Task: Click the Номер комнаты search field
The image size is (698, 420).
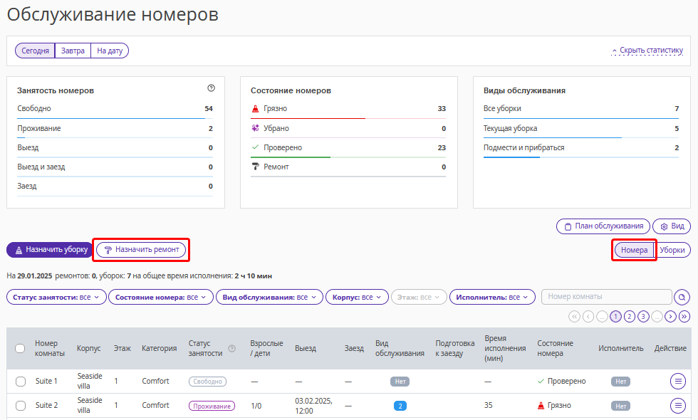Action: click(606, 297)
